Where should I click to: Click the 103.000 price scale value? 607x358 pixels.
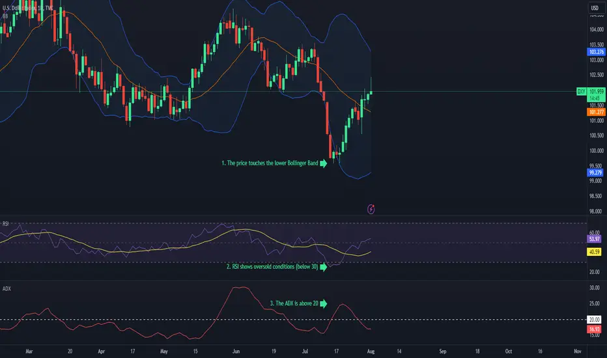pos(597,60)
